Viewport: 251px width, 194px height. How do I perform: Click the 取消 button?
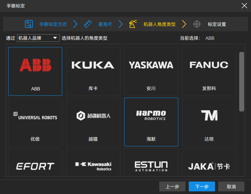coord(231,186)
